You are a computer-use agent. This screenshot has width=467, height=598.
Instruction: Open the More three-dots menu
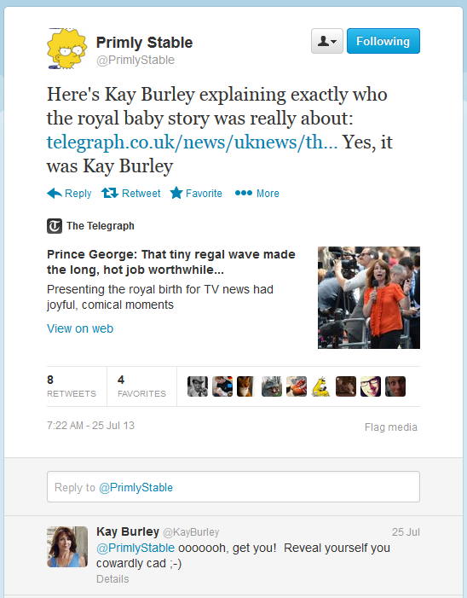point(244,193)
